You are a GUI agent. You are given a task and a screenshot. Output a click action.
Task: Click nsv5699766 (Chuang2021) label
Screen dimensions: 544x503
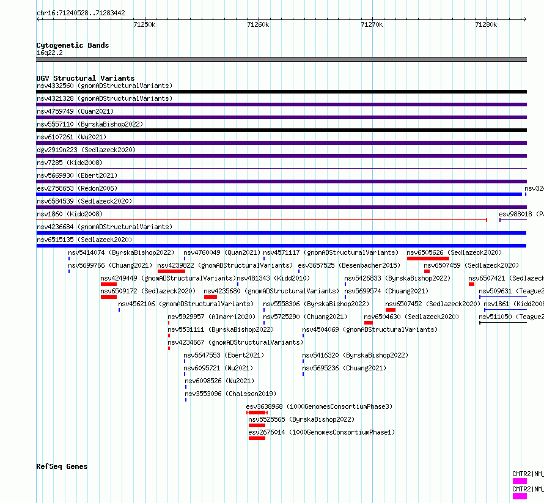tap(110, 265)
